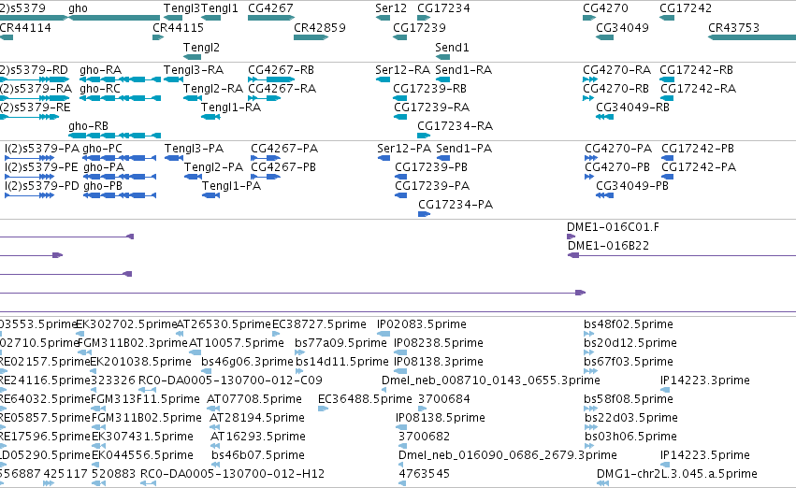The height and width of the screenshot is (488, 796).
Task: Open the gho-RB transcript label
Action: [x=88, y=126]
